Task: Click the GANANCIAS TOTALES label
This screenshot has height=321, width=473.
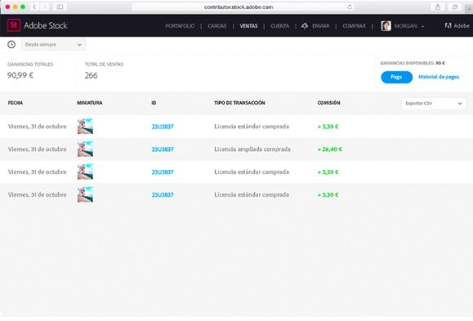Action: pyautogui.click(x=30, y=65)
